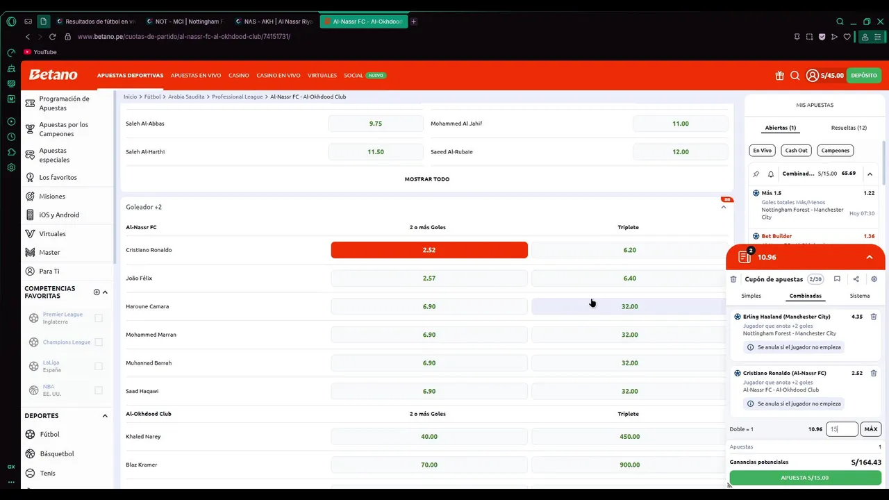This screenshot has height=500, width=889.
Task: Check NBA EE. UU. favorite checkbox
Action: [x=99, y=390]
